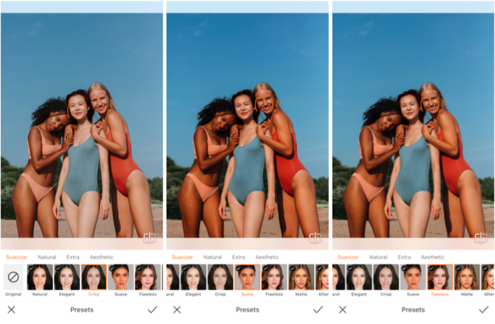
Task: Tap the Presets label in right screen
Action: pos(413,310)
